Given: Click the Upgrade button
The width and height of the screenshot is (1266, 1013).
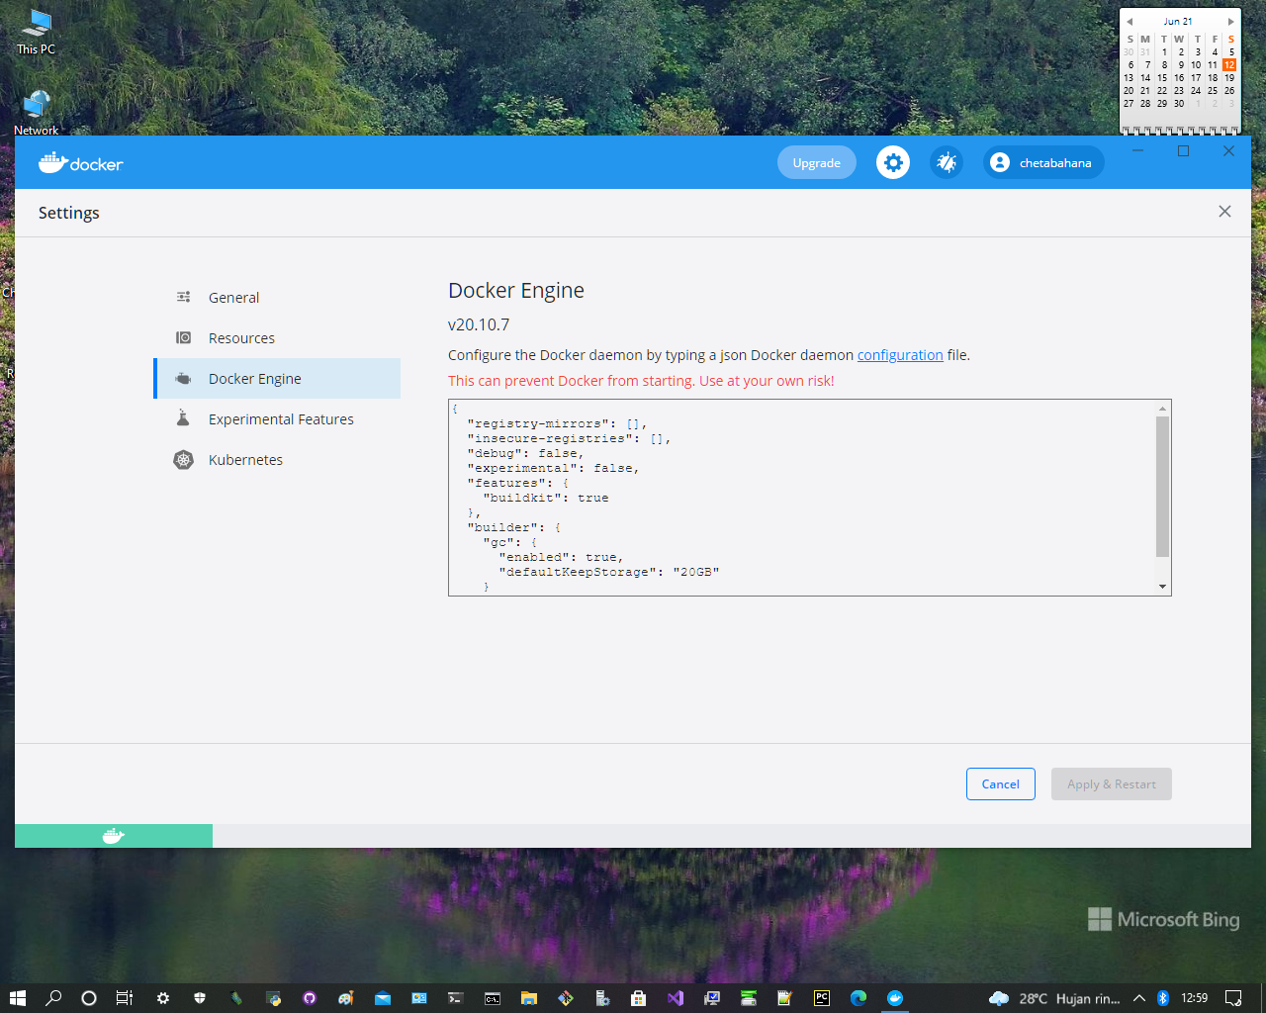Looking at the screenshot, I should point(817,162).
